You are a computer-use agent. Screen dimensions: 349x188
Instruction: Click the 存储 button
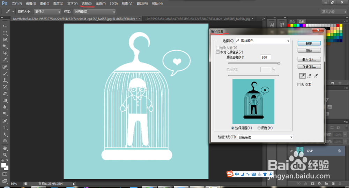click(309, 67)
